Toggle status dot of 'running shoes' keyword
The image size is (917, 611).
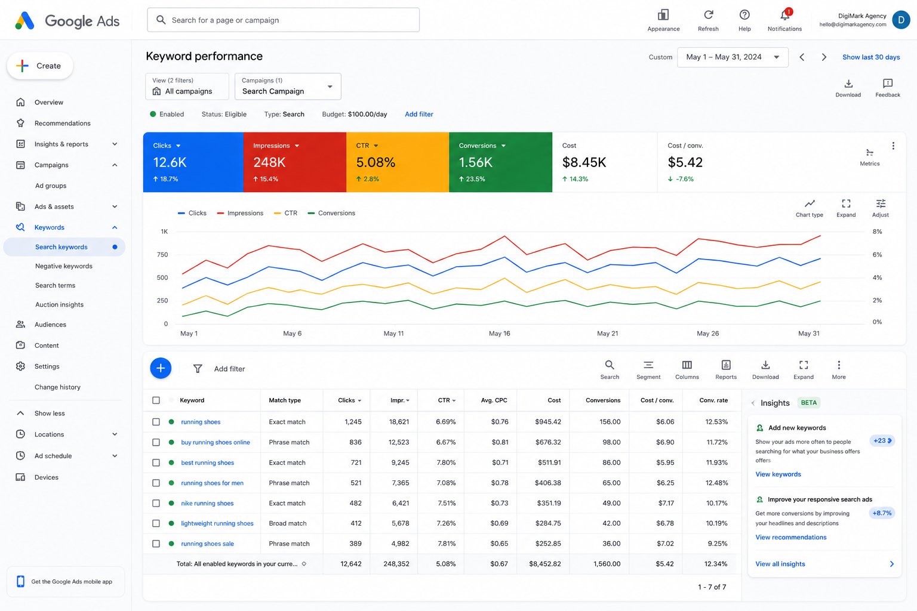(x=171, y=422)
